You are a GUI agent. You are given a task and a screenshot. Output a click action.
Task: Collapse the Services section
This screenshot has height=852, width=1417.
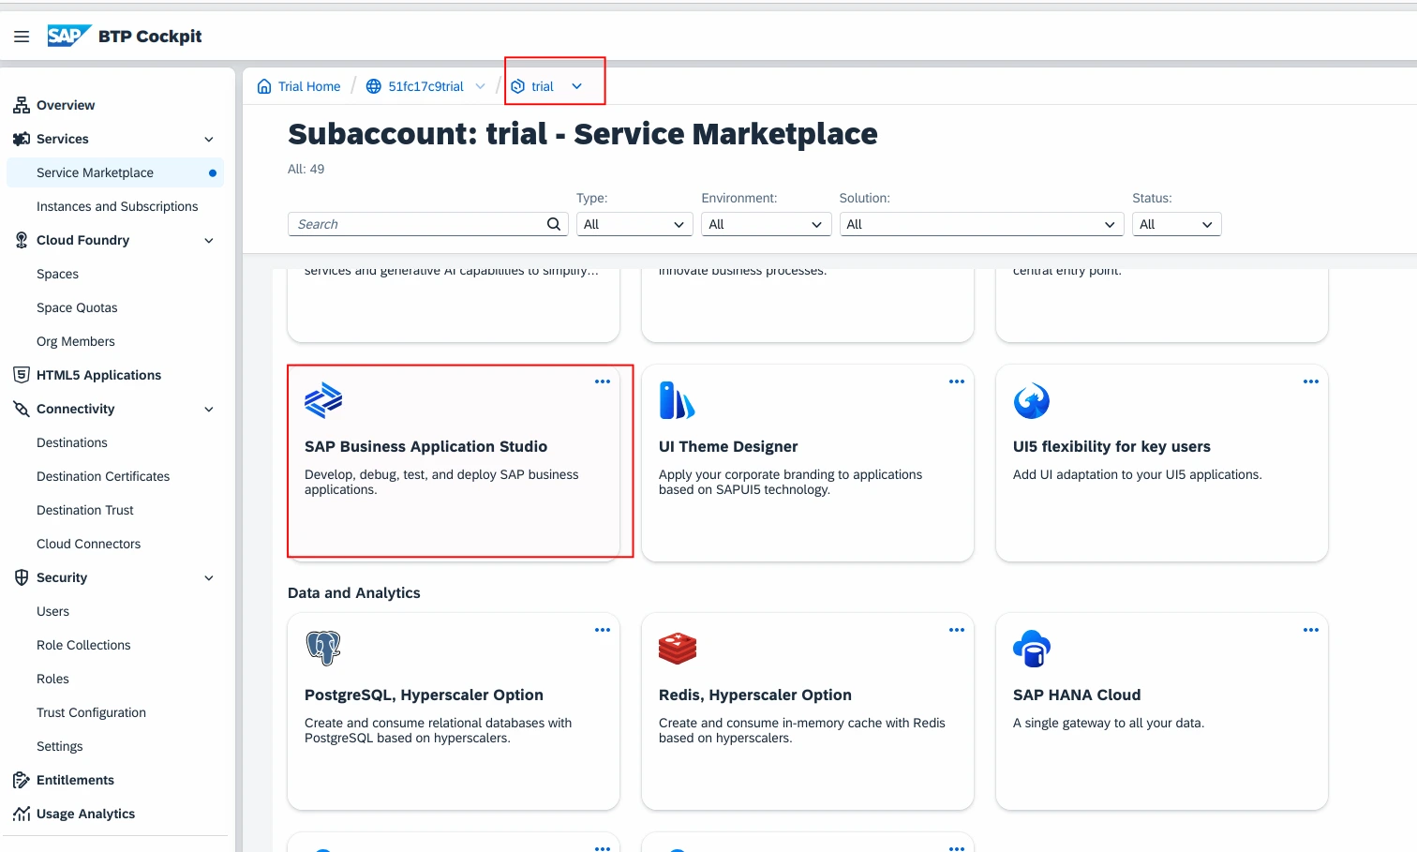[209, 140]
